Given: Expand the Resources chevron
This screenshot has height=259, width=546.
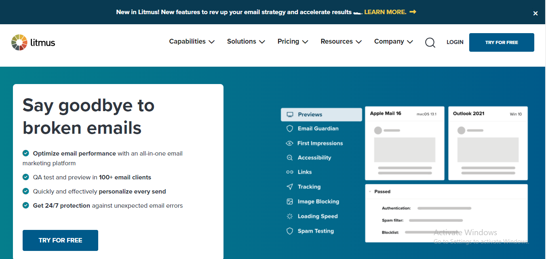Looking at the screenshot, I should click(x=359, y=42).
